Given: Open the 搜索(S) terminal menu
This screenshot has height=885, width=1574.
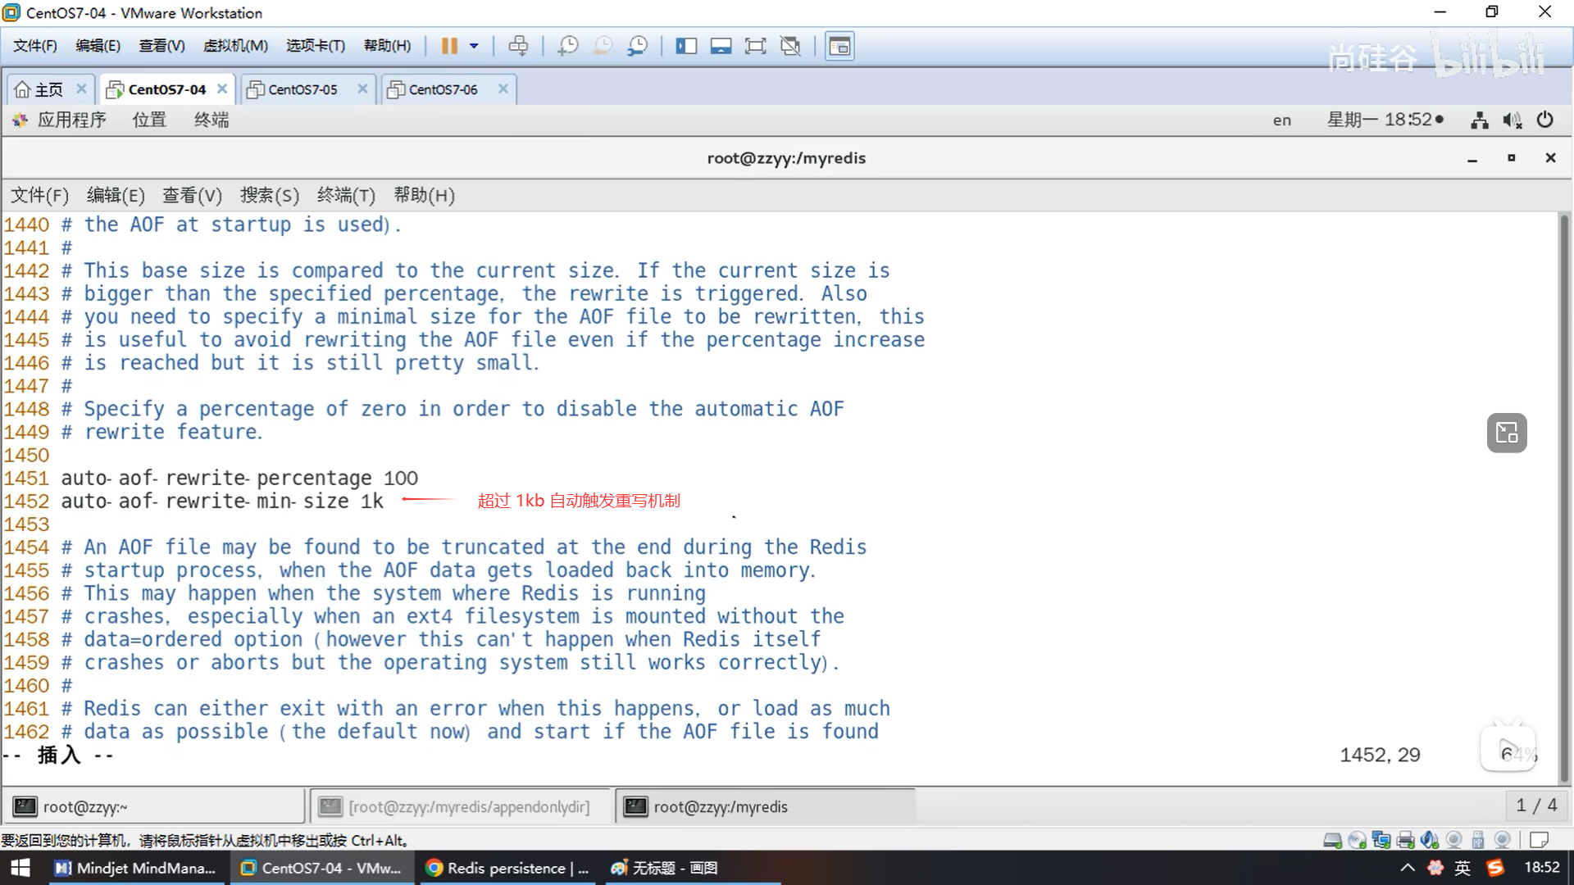Looking at the screenshot, I should click(269, 195).
